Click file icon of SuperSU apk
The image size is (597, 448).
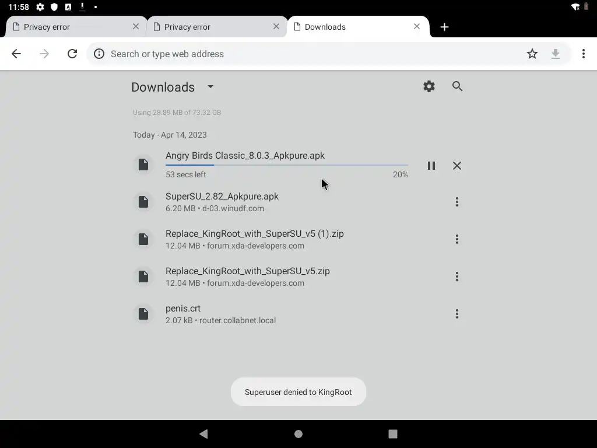pyautogui.click(x=143, y=202)
